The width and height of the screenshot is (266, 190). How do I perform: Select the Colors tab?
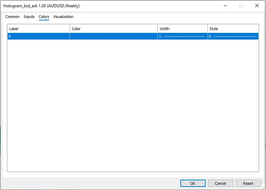(x=44, y=17)
